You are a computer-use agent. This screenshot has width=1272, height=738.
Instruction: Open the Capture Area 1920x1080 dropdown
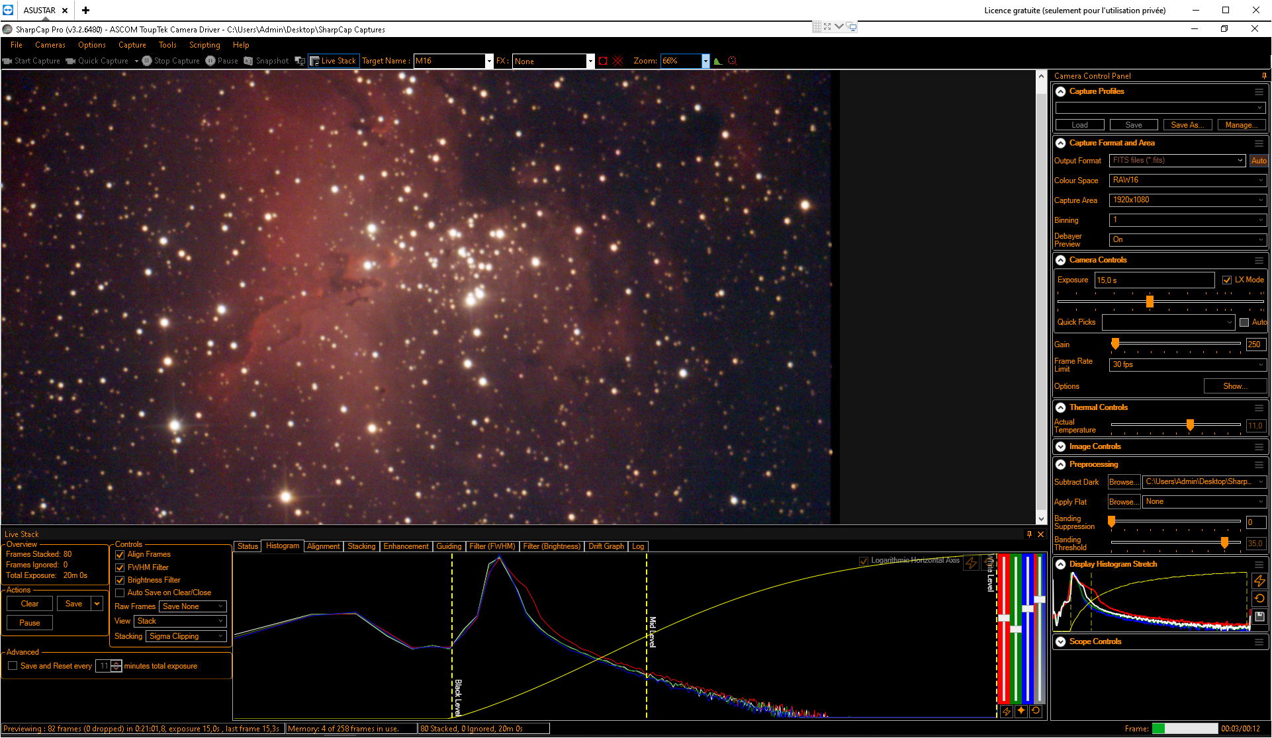[x=1188, y=200]
